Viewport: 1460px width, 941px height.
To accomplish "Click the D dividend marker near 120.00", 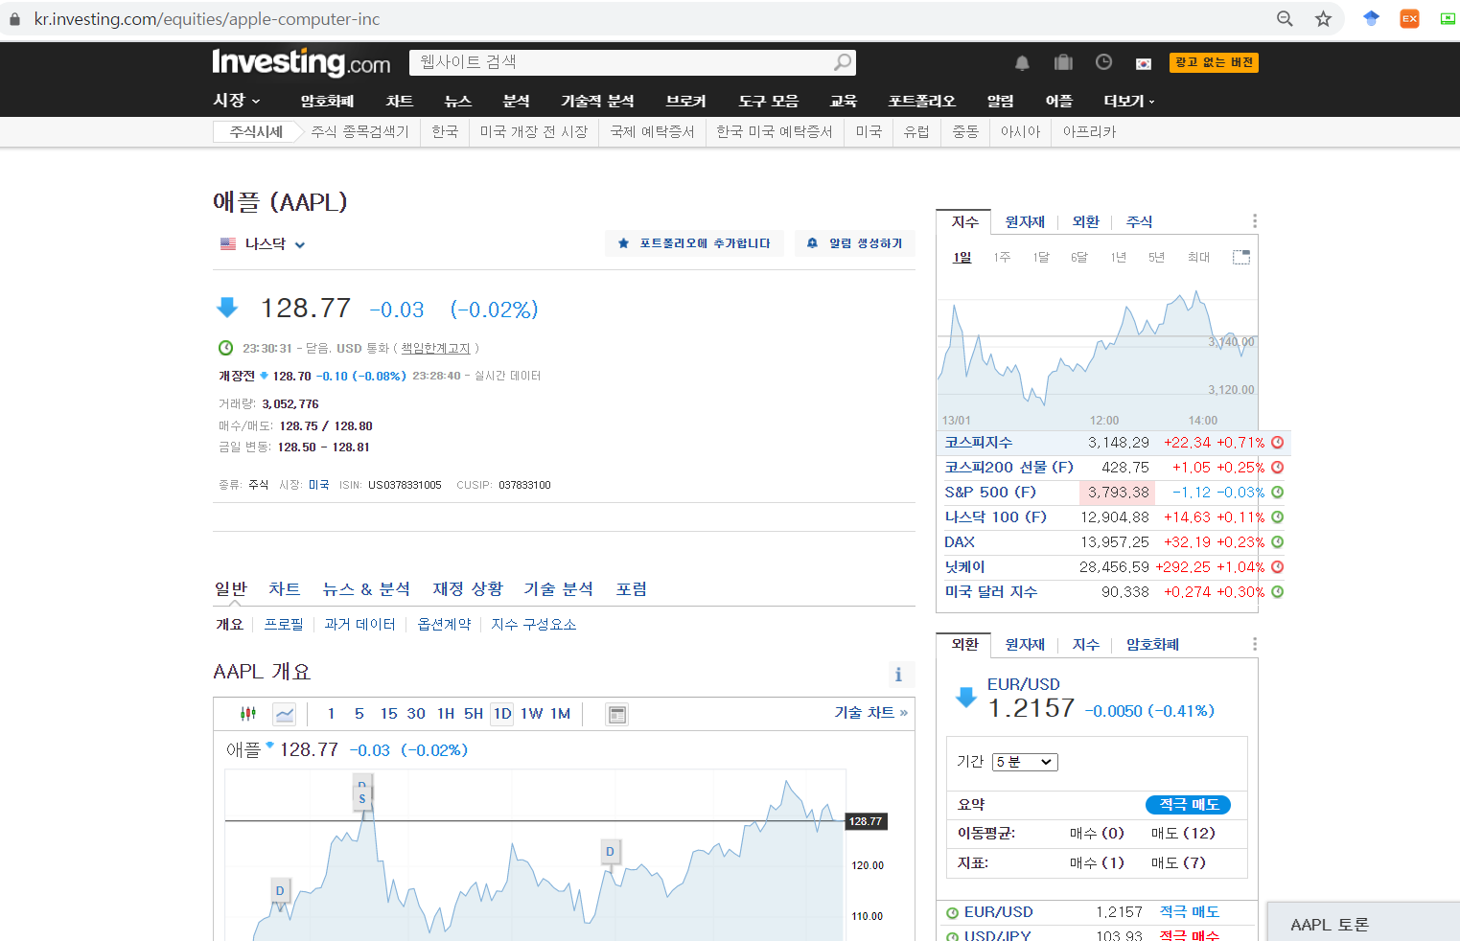I will click(610, 851).
